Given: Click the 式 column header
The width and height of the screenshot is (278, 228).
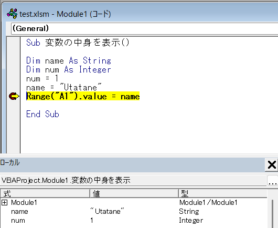Looking at the screenshot, I should pyautogui.click(x=45, y=193).
